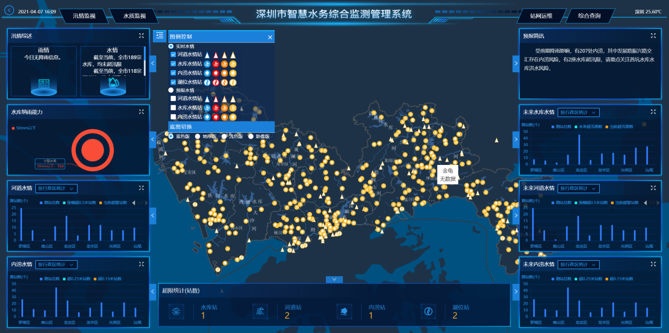Switch basemap to 影像版 radio option
The height and width of the screenshot is (333, 669).
click(x=251, y=136)
